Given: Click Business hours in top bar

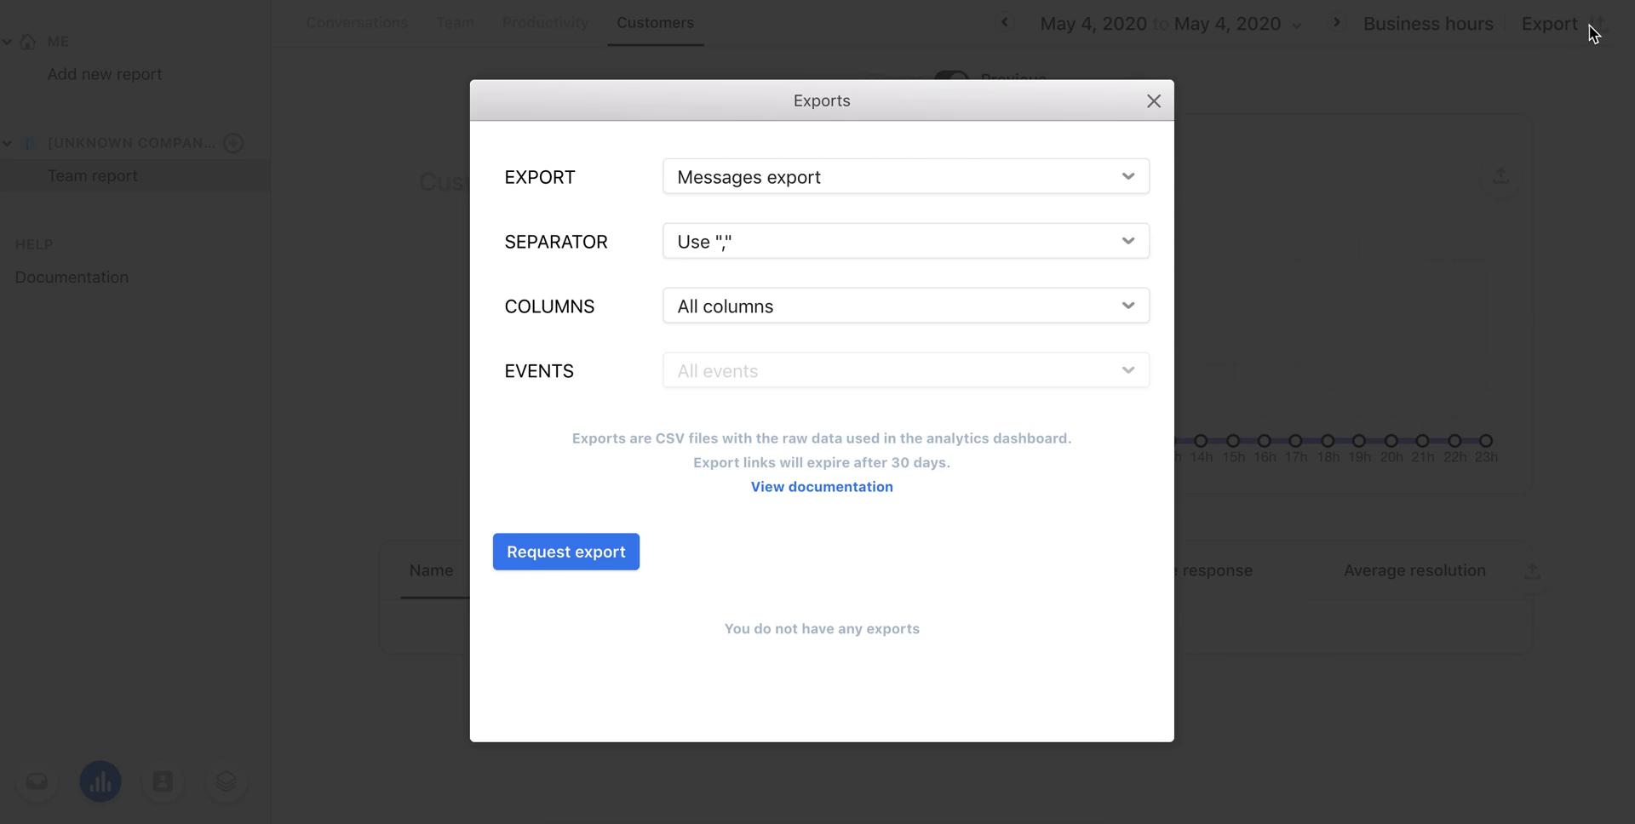Looking at the screenshot, I should [1428, 24].
